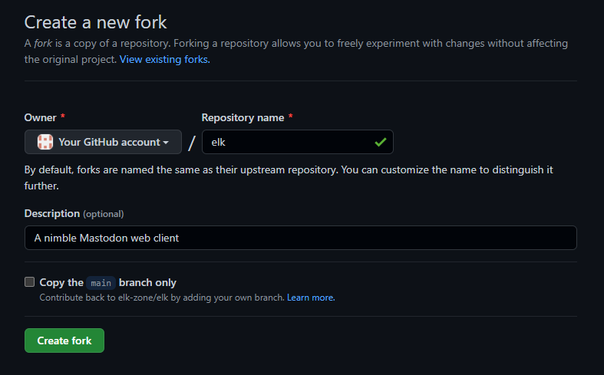
Task: Open the Your GitHub account owner dropdown
Action: coord(103,142)
